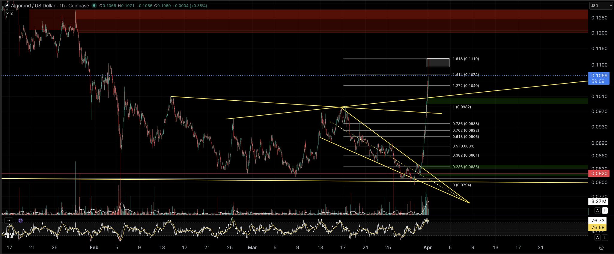614x254 pixels.
Task: Click the yellow 76.58 indicator value label
Action: pos(598,228)
